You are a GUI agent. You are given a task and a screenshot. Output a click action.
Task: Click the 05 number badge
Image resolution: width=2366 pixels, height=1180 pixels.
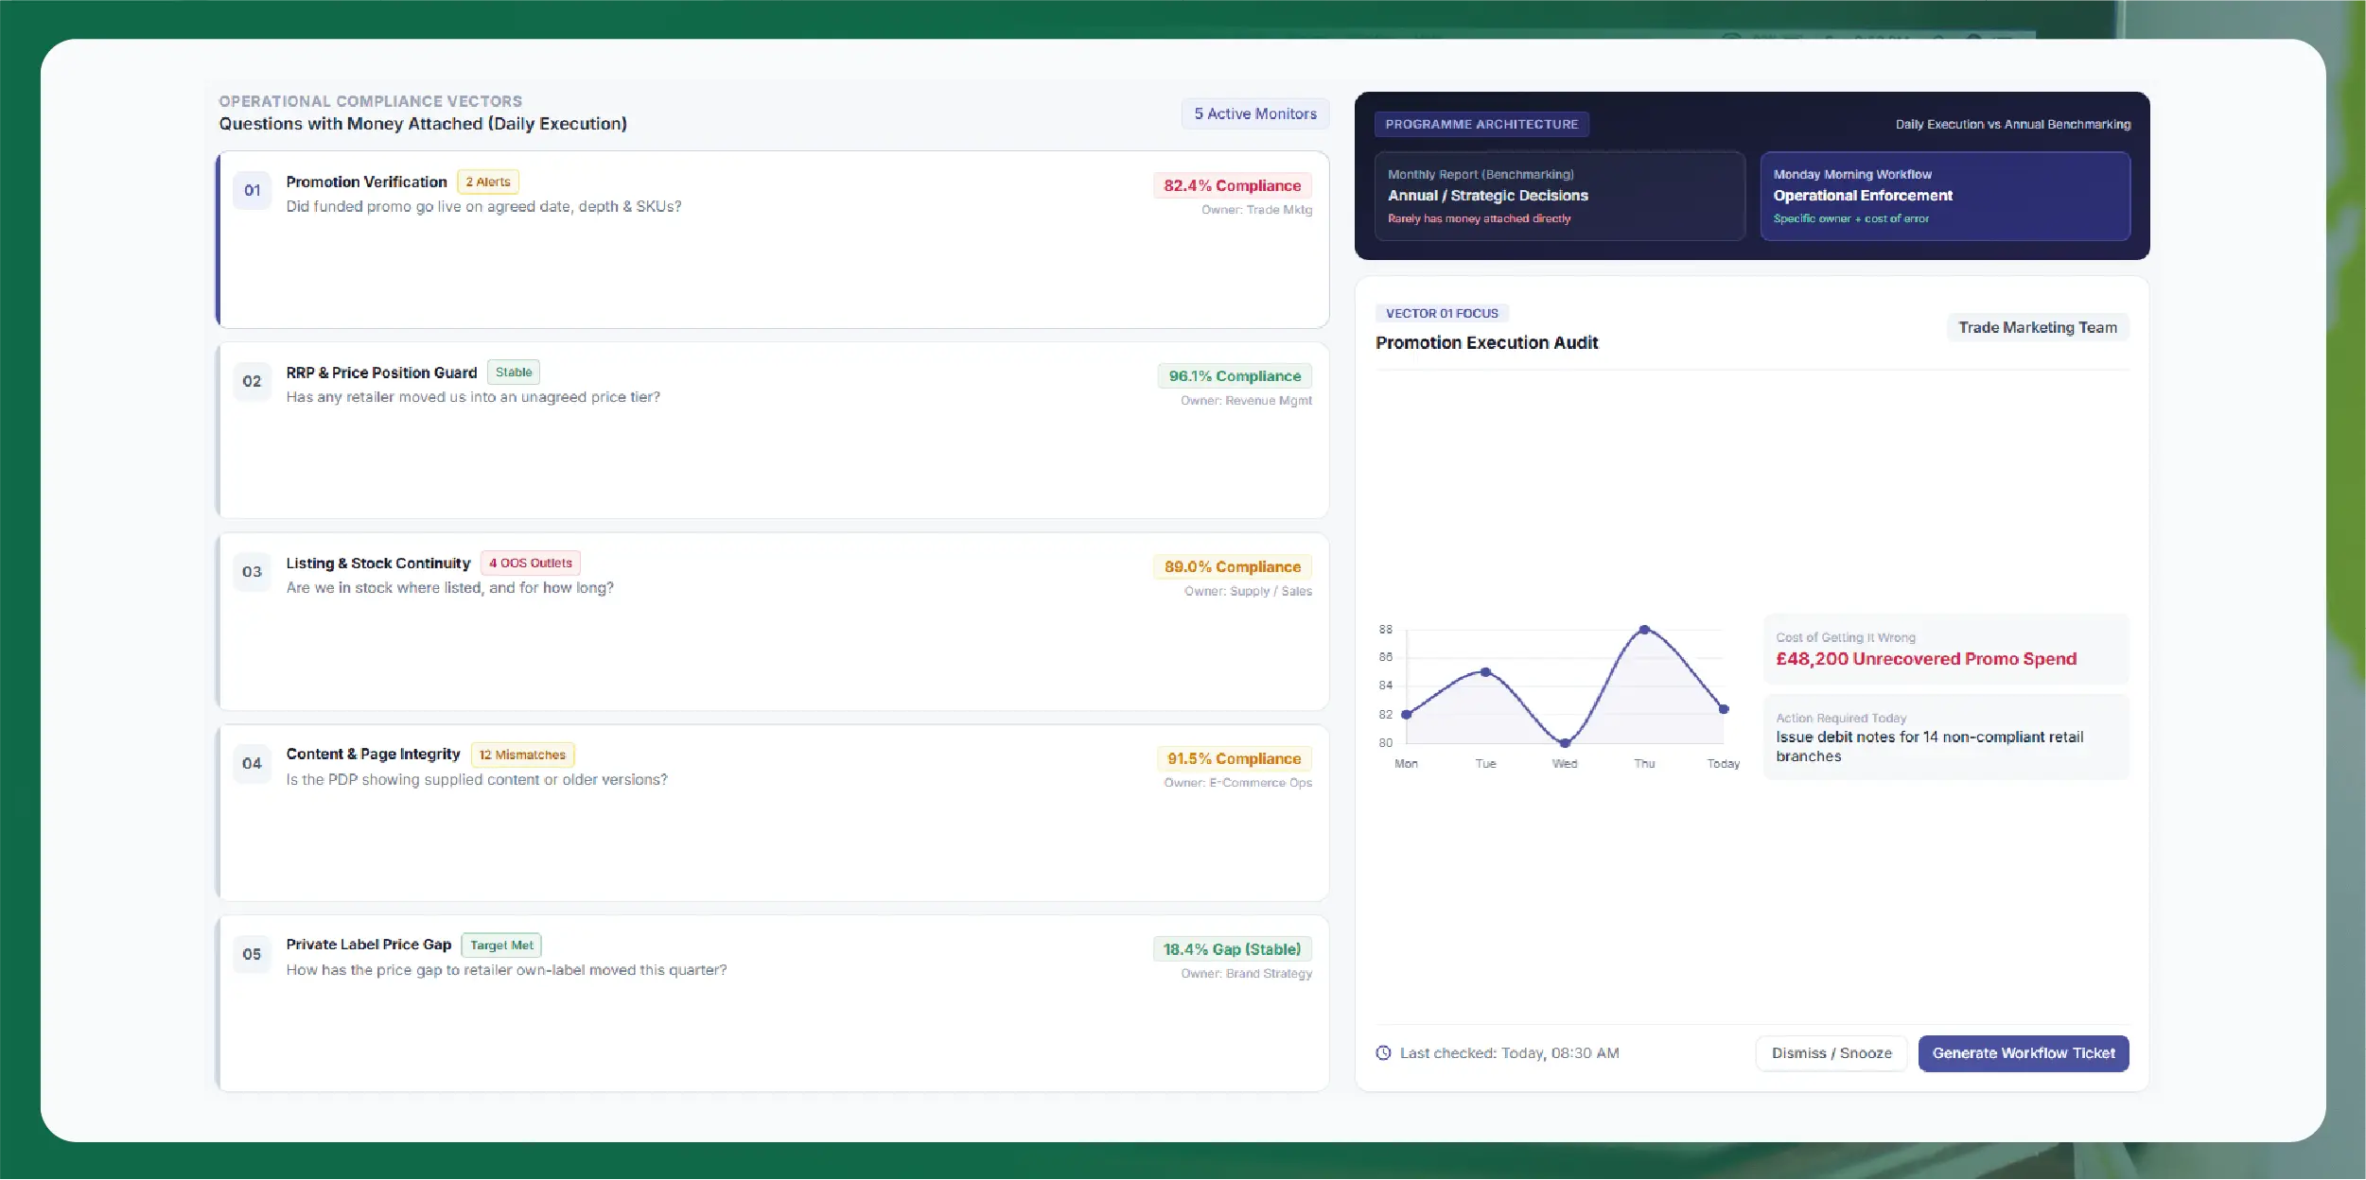tap(252, 954)
